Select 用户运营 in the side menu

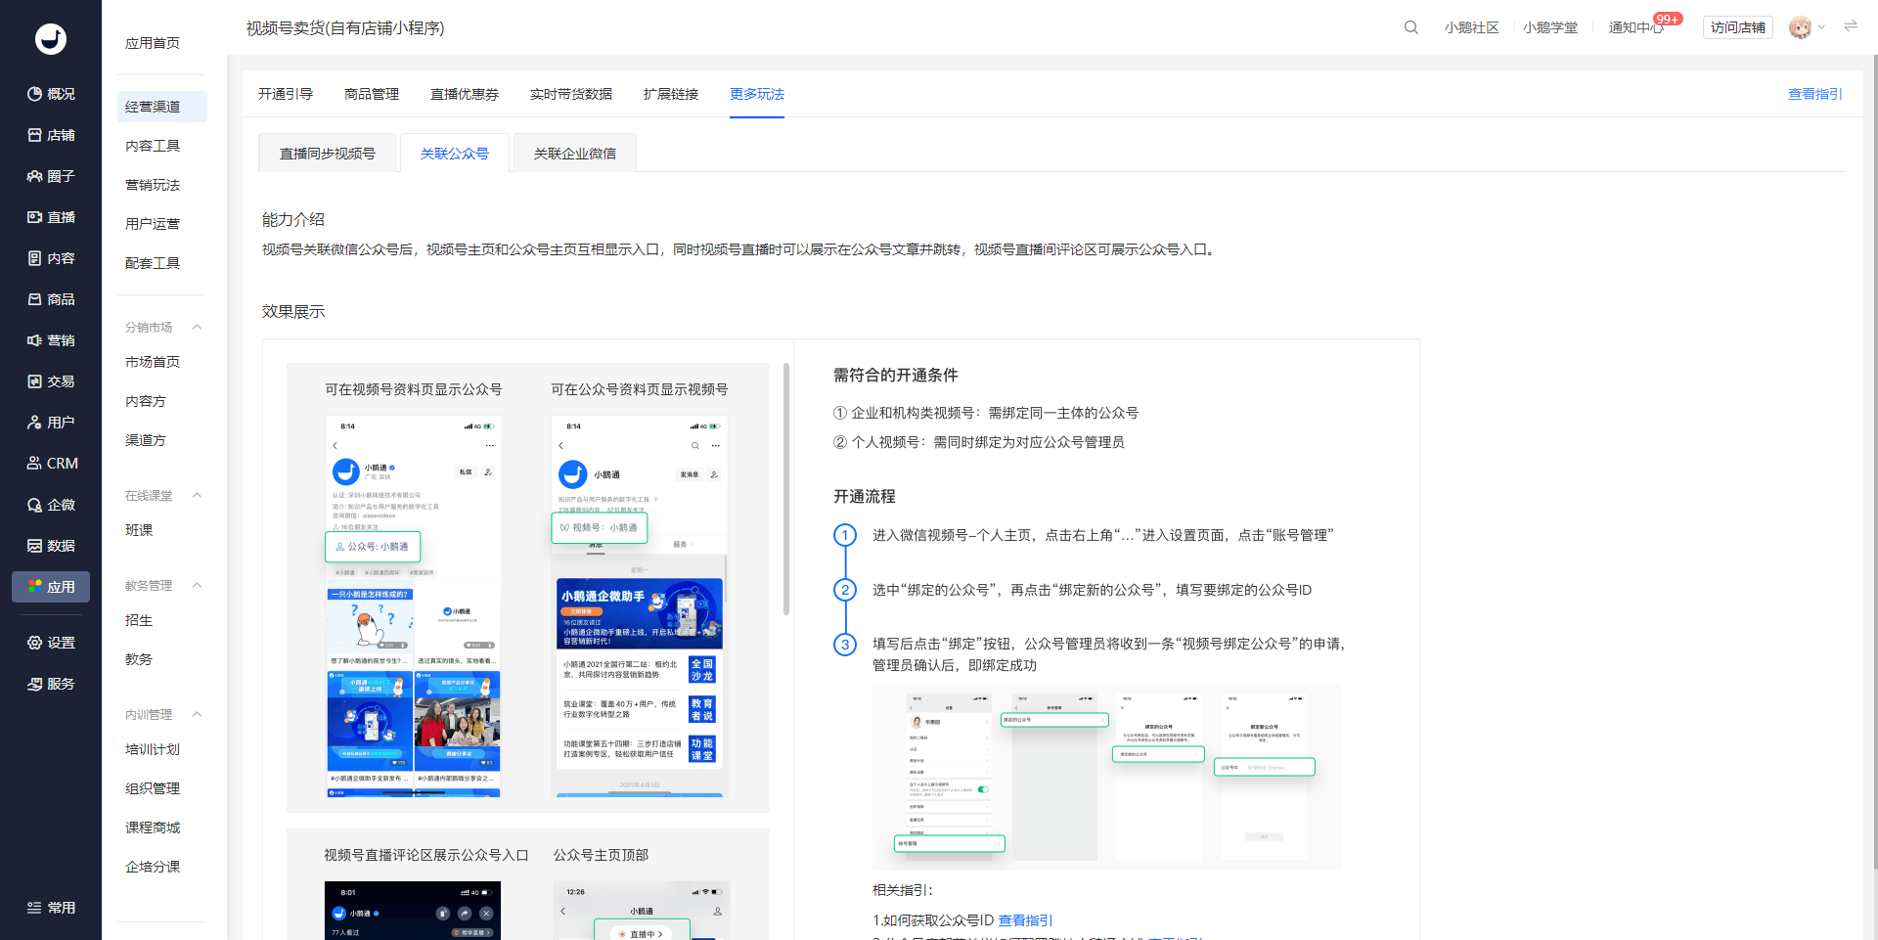click(x=153, y=224)
